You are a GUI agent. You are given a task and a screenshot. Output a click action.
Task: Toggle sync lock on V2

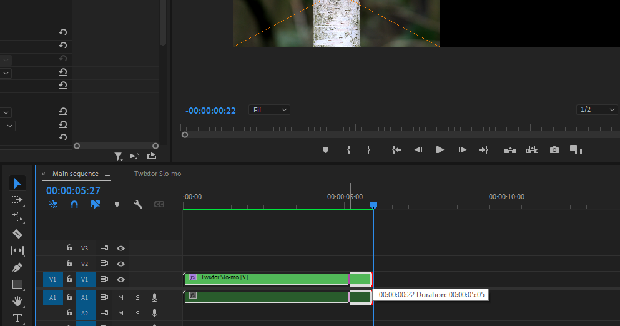[104, 263]
